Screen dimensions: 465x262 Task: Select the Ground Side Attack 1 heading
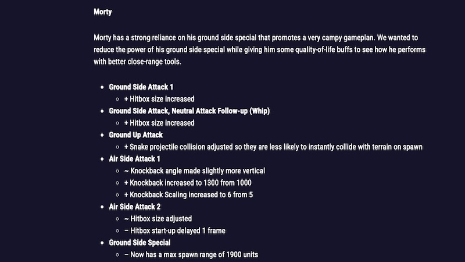click(141, 87)
